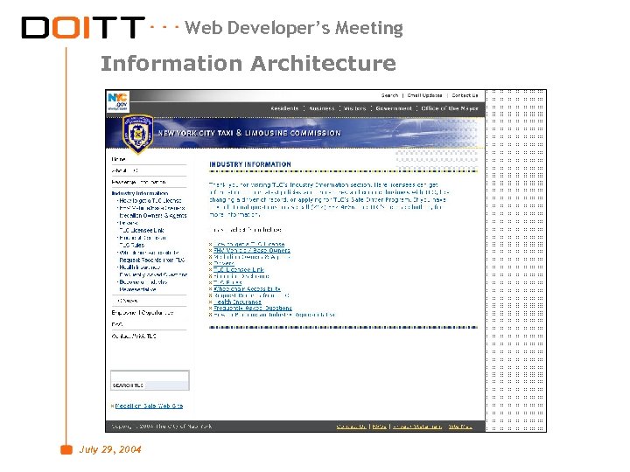Open sidebar Drivers item

(x=129, y=223)
